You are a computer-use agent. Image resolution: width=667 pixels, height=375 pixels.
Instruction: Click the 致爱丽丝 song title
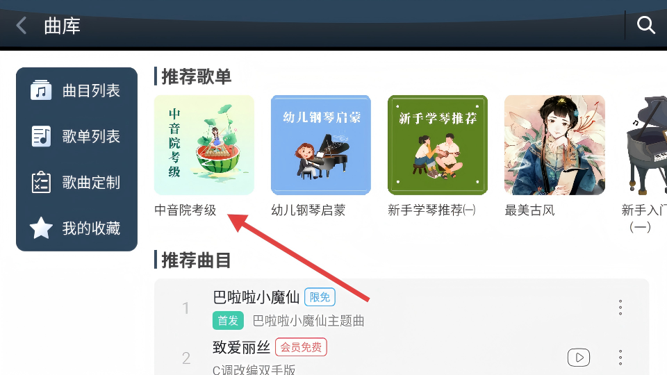click(x=241, y=347)
